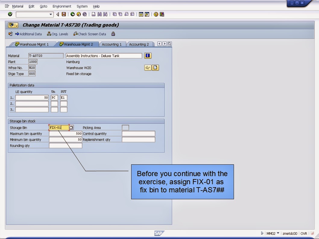Click the Rounding qty field
This screenshot has height=239, width=319.
[x=65, y=146]
